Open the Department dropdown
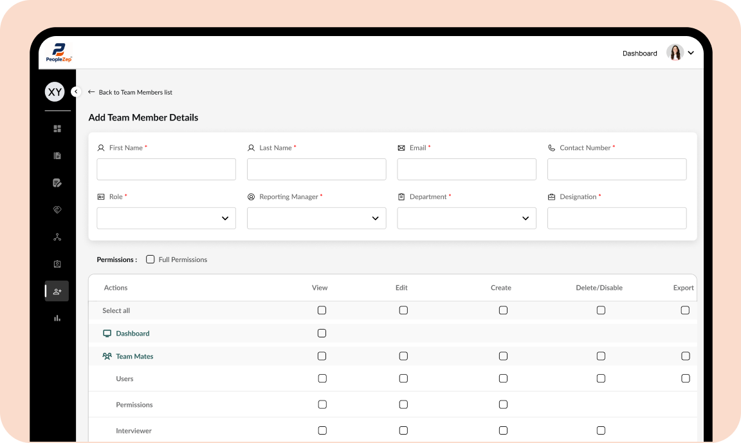Screen dimensions: 741x443 [x=467, y=218]
